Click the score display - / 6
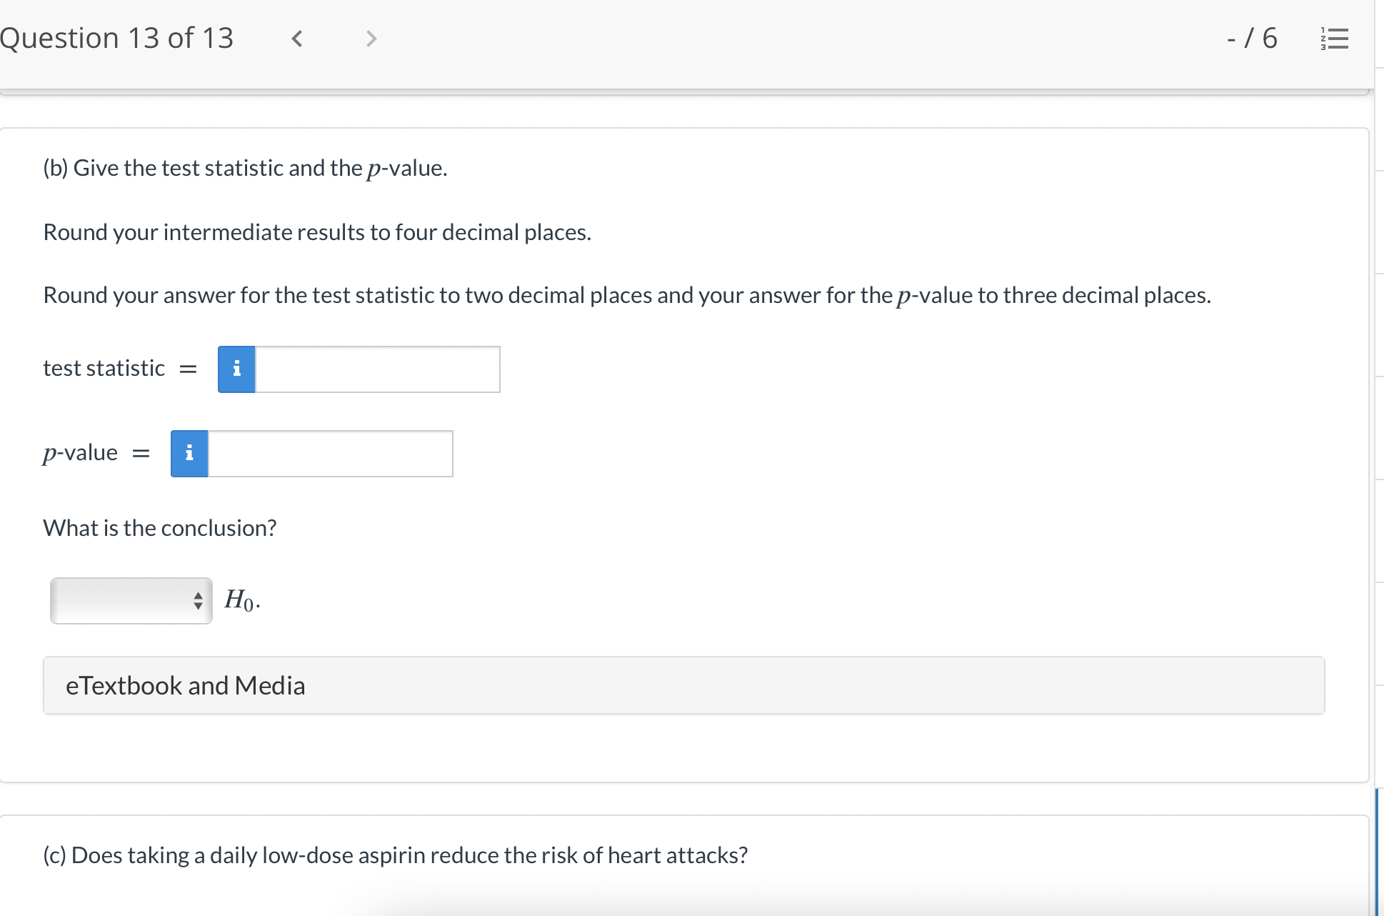The width and height of the screenshot is (1384, 916). pyautogui.click(x=1252, y=39)
